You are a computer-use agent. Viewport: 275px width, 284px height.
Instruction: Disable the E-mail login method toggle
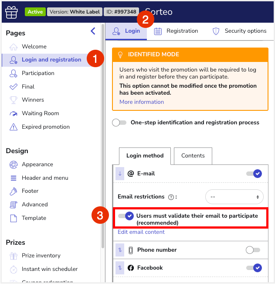[x=254, y=174]
